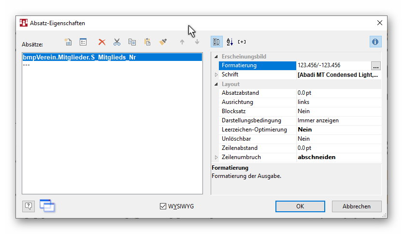The height and width of the screenshot is (234, 403).
Task: Paste paragraph from clipboard
Action: 147,42
